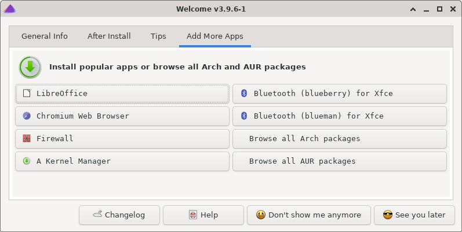Install Chromium Web Browser

[x=122, y=116]
